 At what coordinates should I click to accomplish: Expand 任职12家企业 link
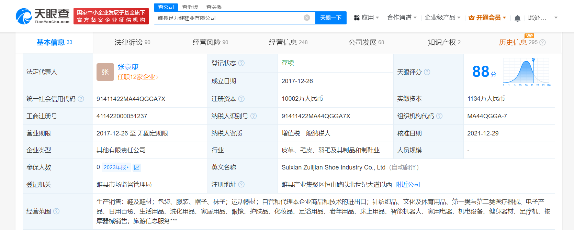pyautogui.click(x=138, y=77)
